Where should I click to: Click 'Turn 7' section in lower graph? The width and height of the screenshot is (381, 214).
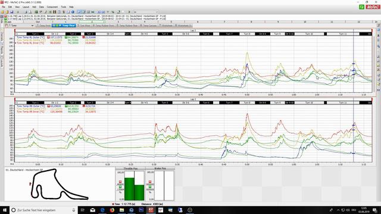229,103
